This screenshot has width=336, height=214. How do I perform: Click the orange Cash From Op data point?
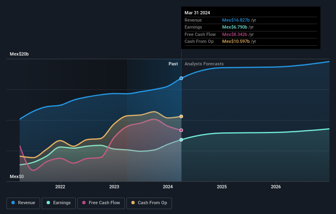point(181,116)
